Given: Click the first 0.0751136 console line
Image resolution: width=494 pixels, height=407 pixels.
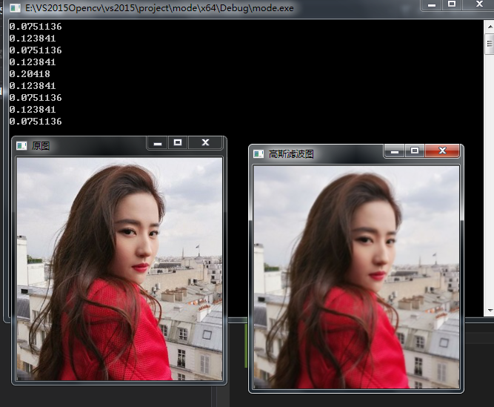Looking at the screenshot, I should click(x=36, y=27).
